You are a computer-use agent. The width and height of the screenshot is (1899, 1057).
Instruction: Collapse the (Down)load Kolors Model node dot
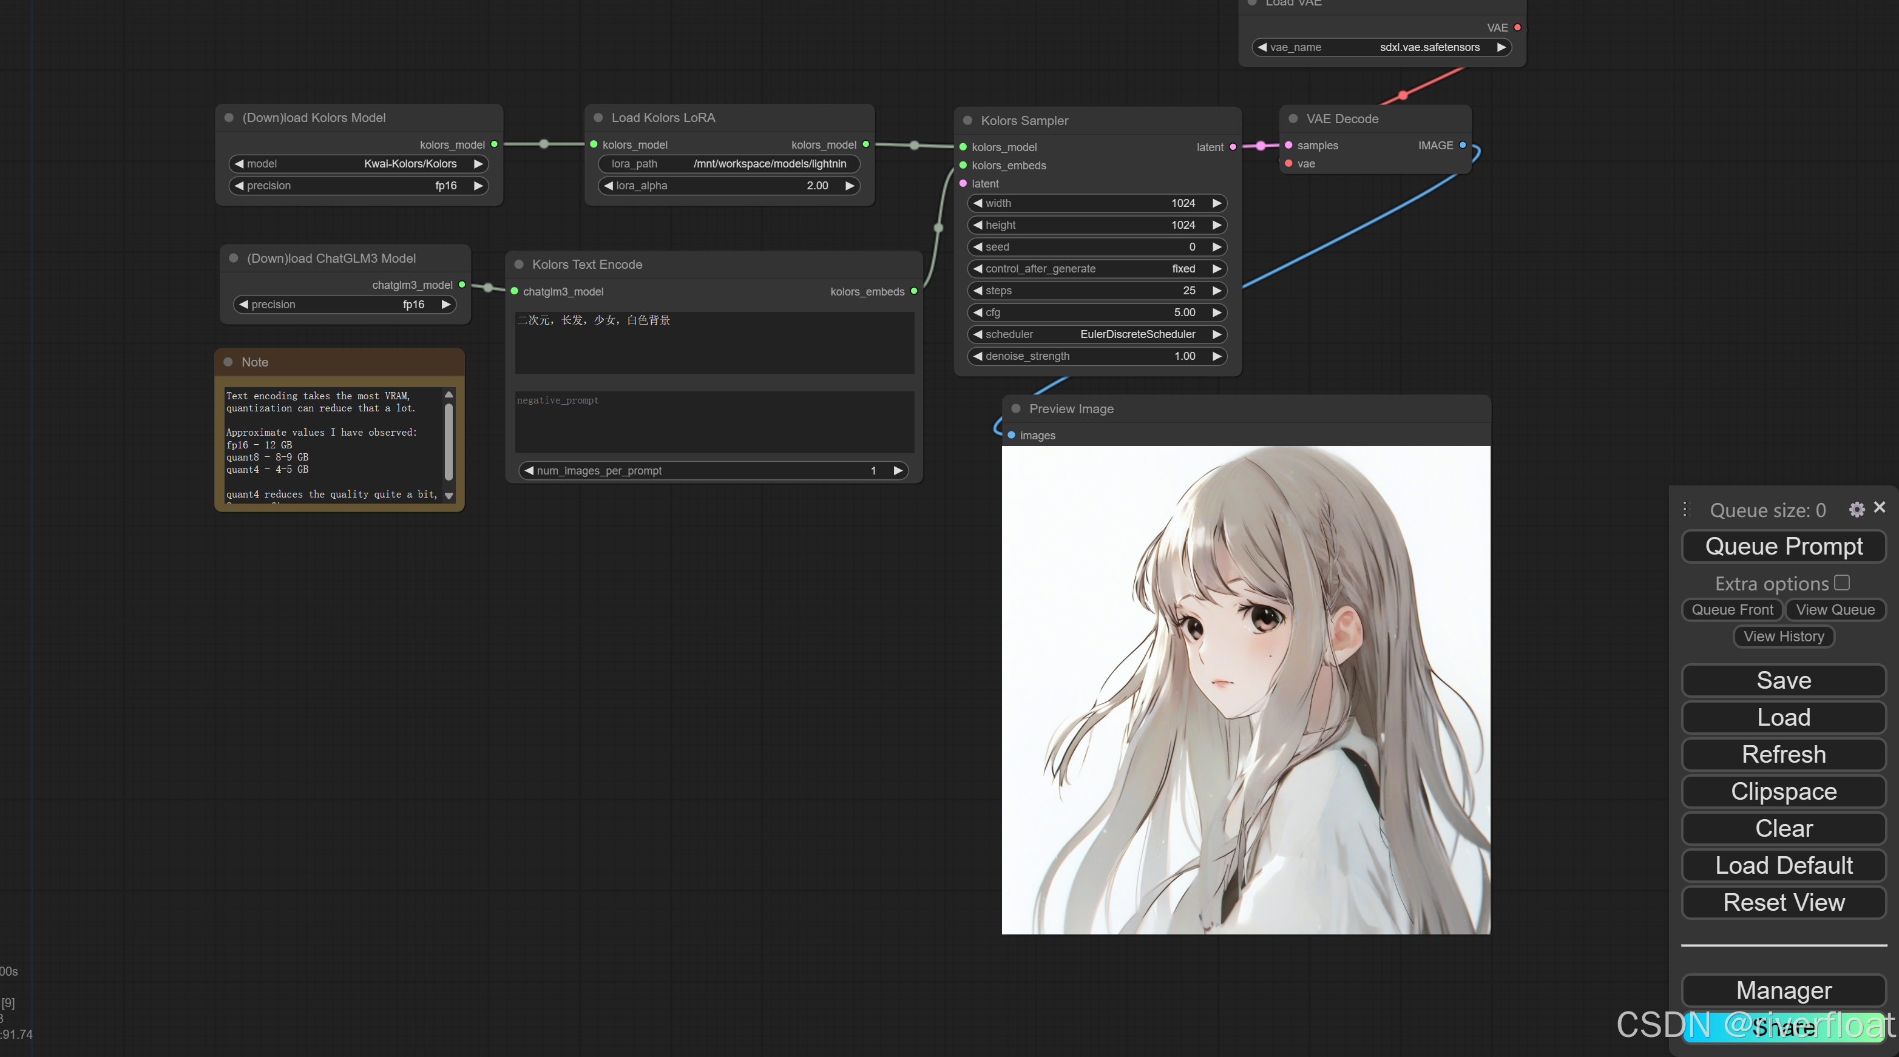pyautogui.click(x=229, y=117)
